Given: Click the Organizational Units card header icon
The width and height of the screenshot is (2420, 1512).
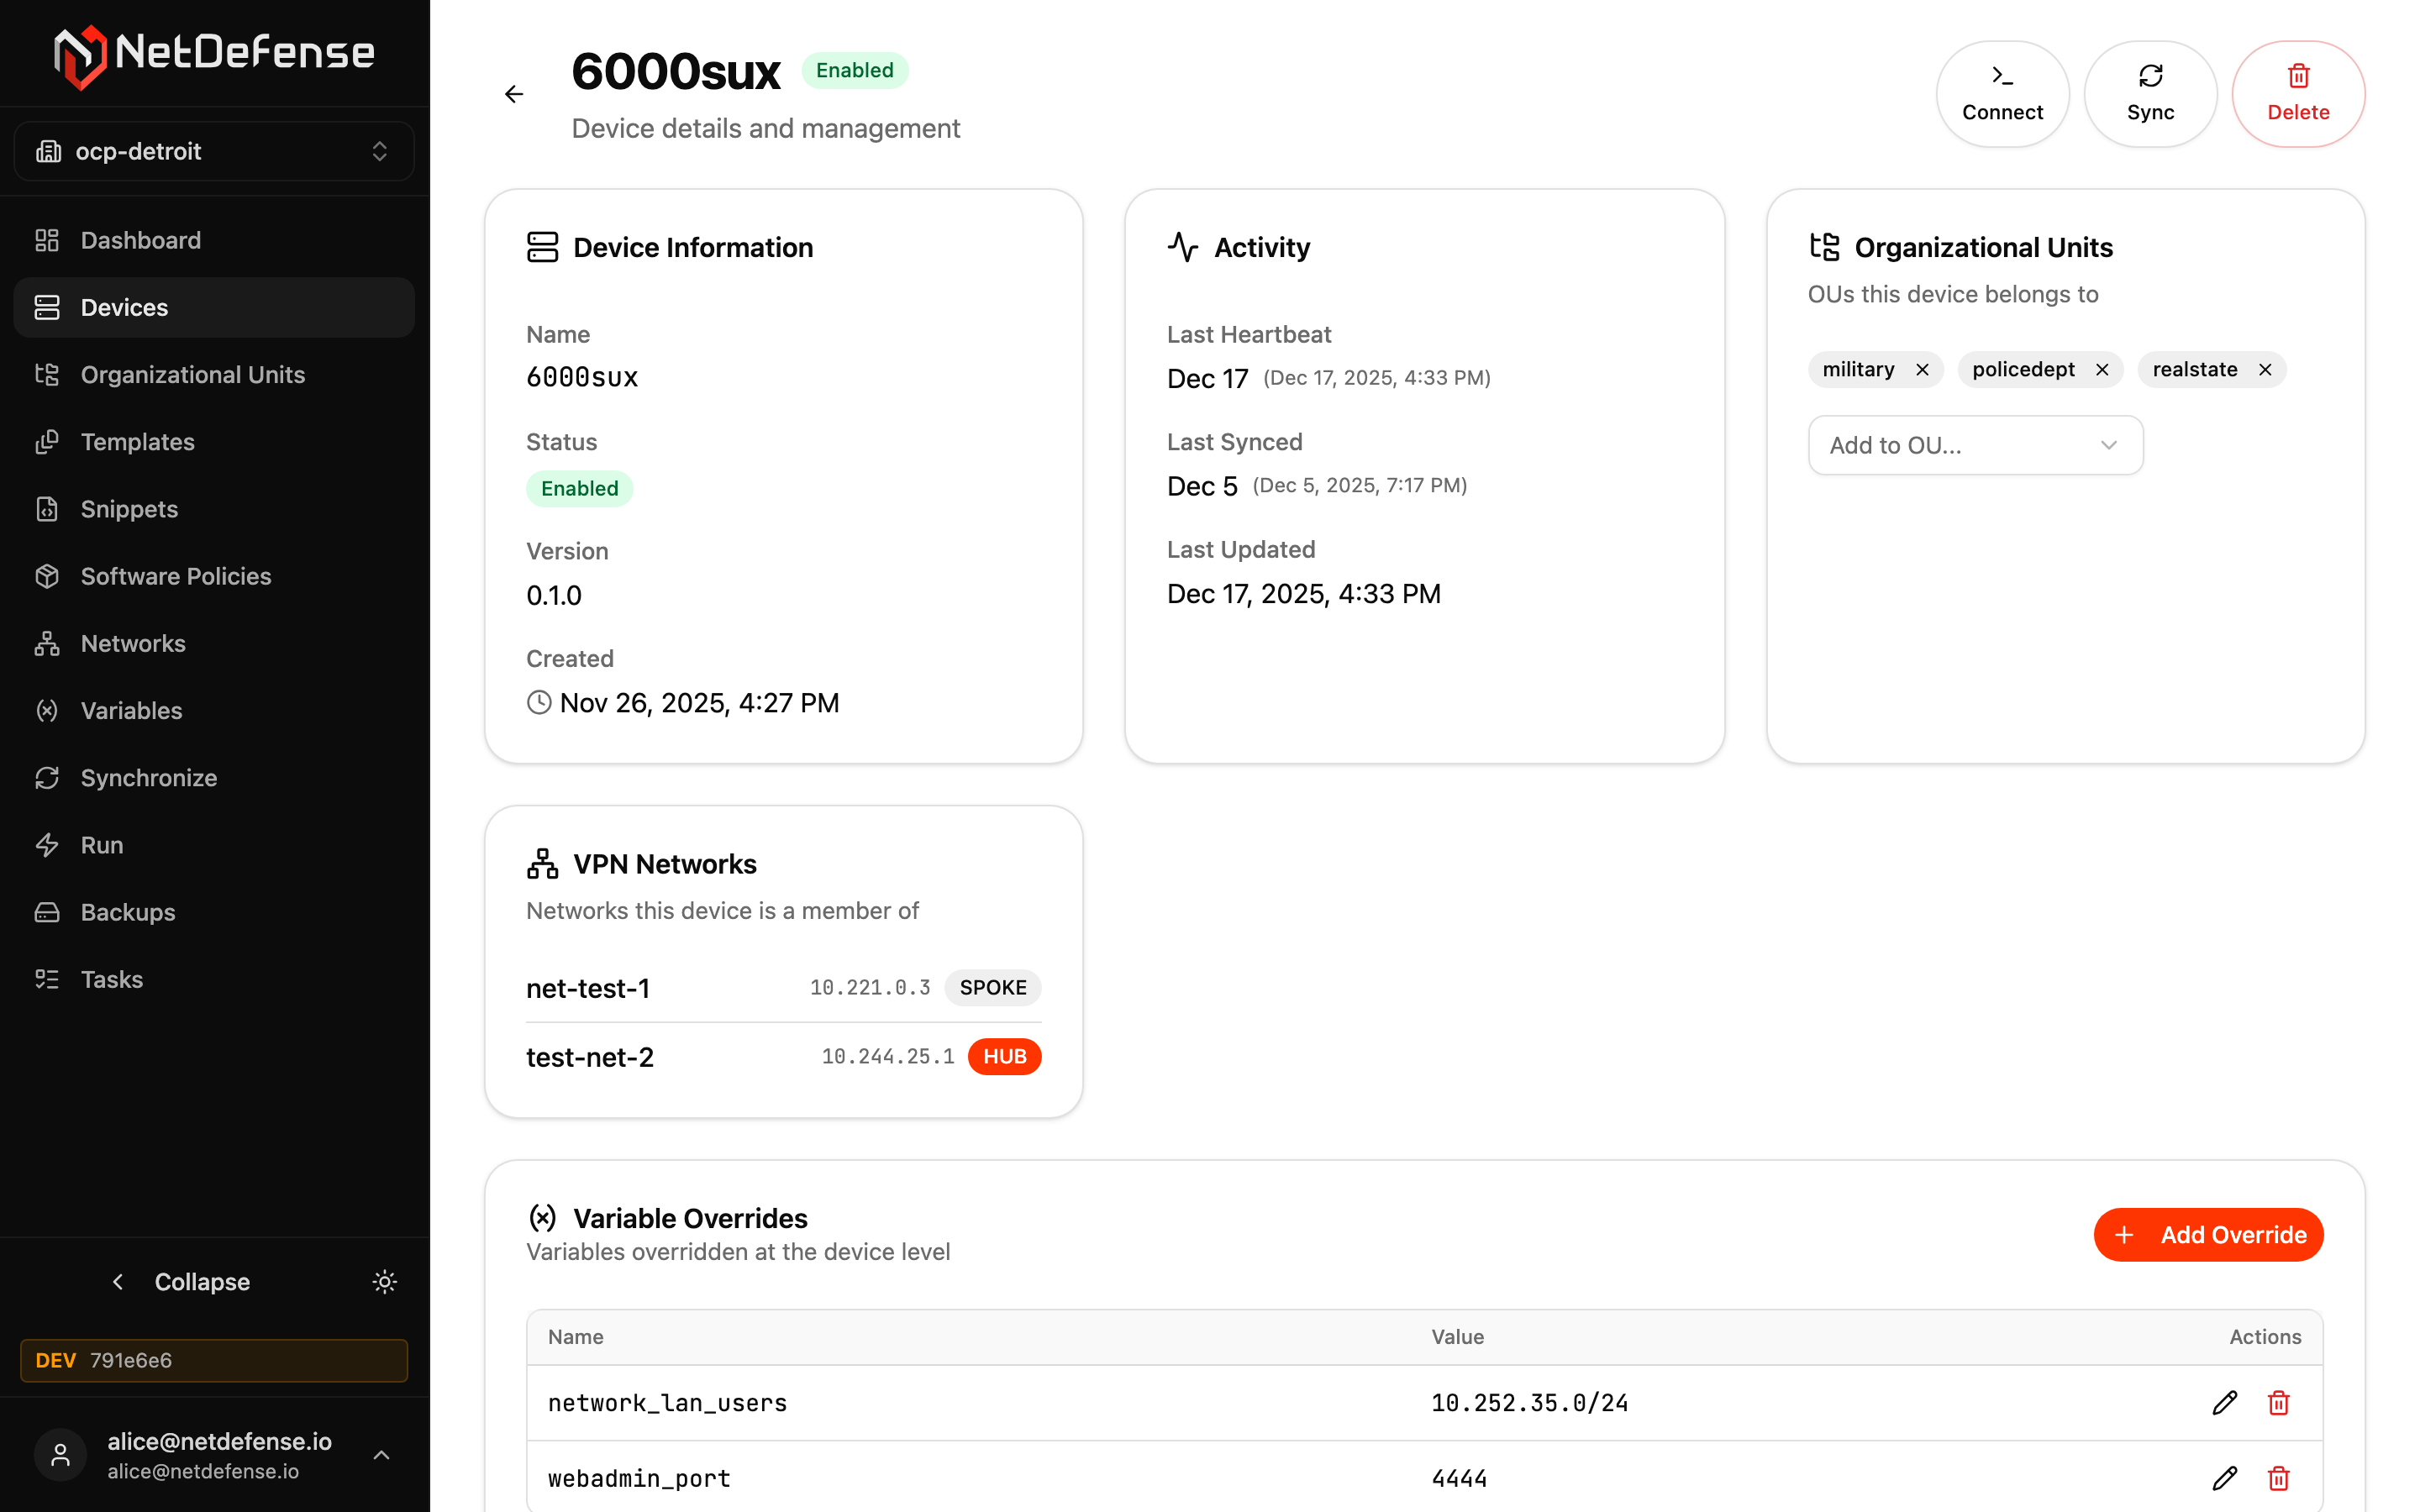Looking at the screenshot, I should point(1824,247).
